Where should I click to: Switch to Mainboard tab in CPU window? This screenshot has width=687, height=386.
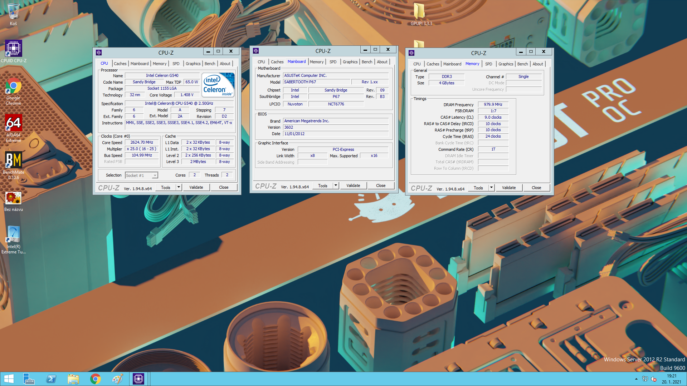[x=139, y=64]
